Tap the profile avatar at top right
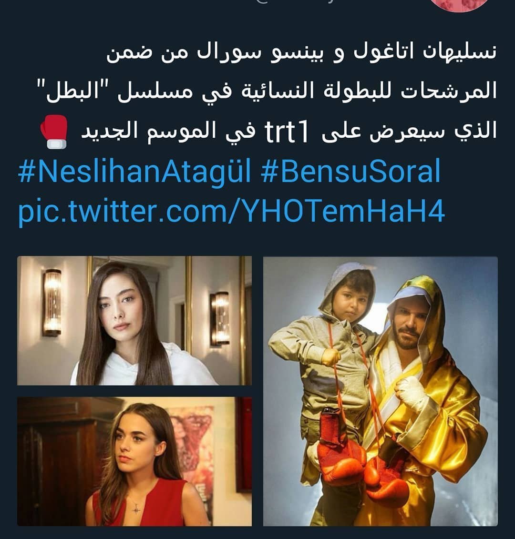Screen dimensions: 515x539 (x=460, y=4)
